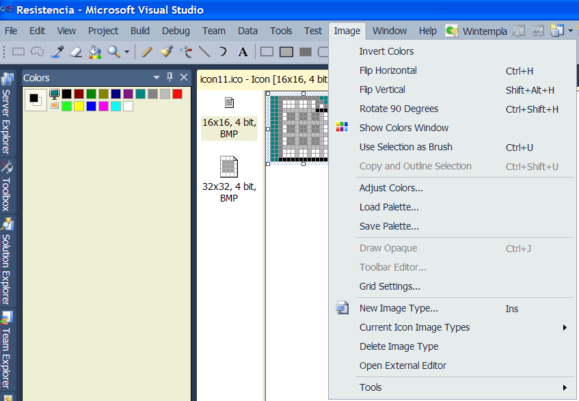This screenshot has width=579, height=401.
Task: Open the Debug menu
Action: (176, 31)
